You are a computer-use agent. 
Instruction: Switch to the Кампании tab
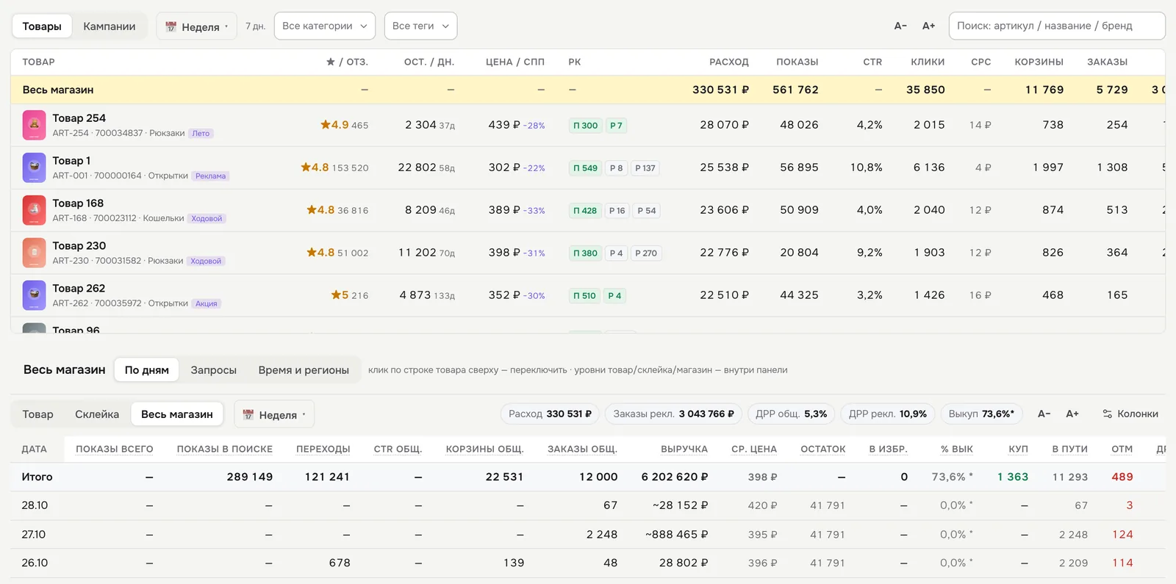(x=110, y=26)
